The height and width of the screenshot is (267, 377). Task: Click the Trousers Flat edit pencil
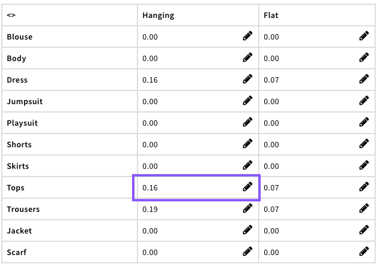tap(364, 209)
